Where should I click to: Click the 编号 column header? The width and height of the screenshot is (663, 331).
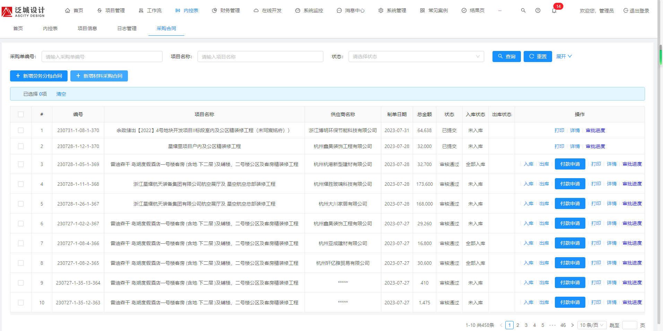pyautogui.click(x=78, y=114)
